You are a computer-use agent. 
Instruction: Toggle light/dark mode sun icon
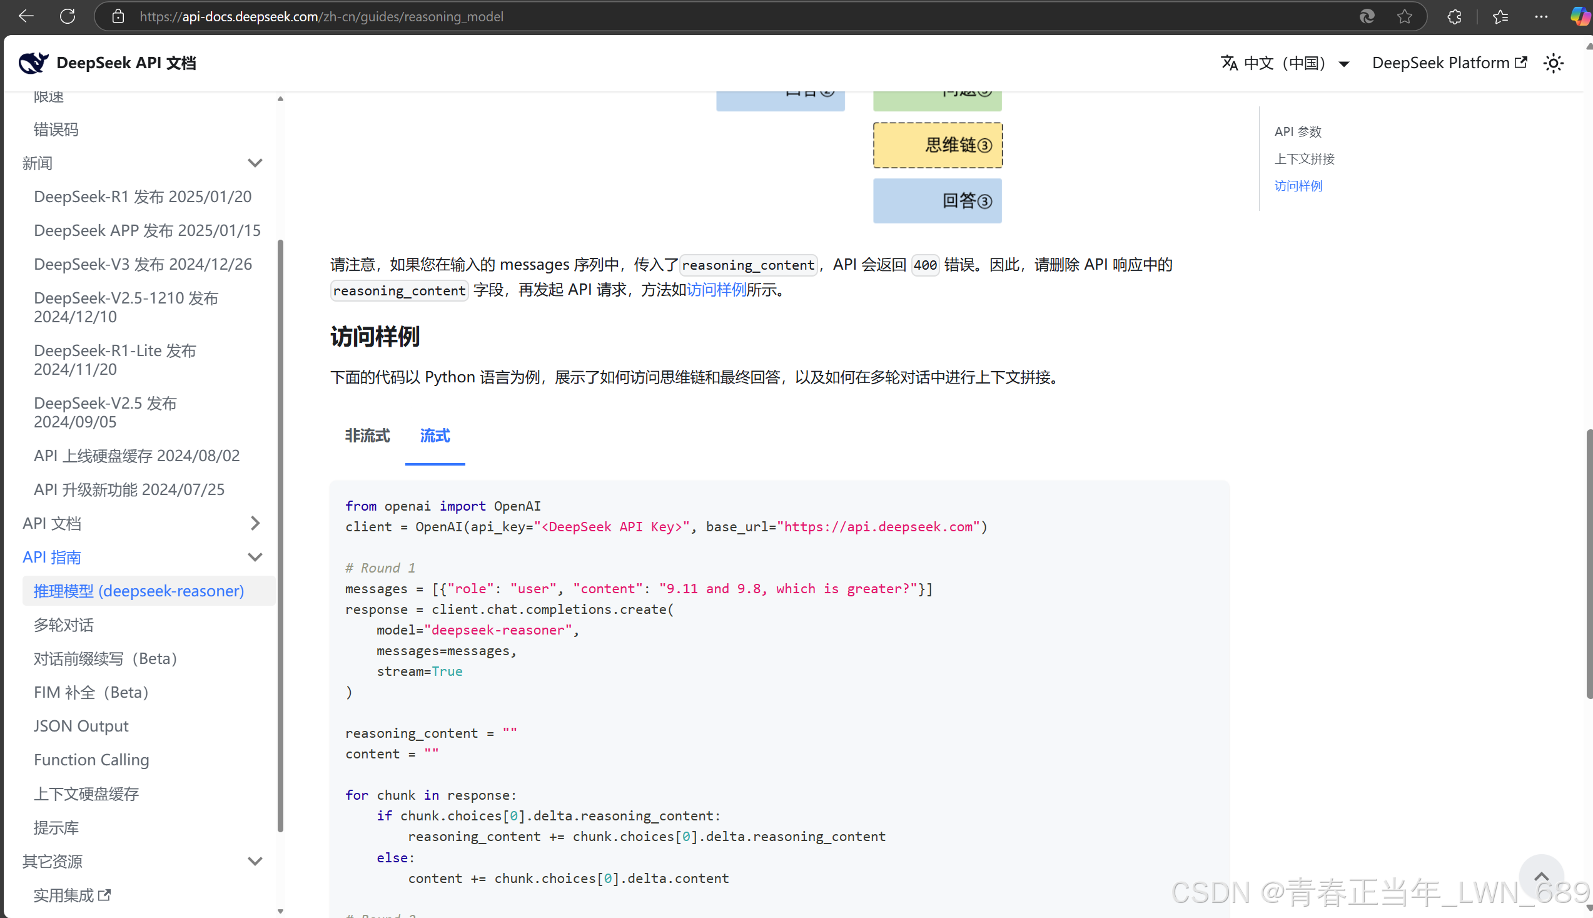(x=1554, y=63)
